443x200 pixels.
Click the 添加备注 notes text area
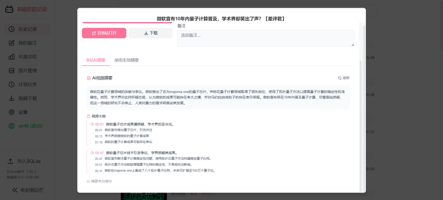point(266,38)
